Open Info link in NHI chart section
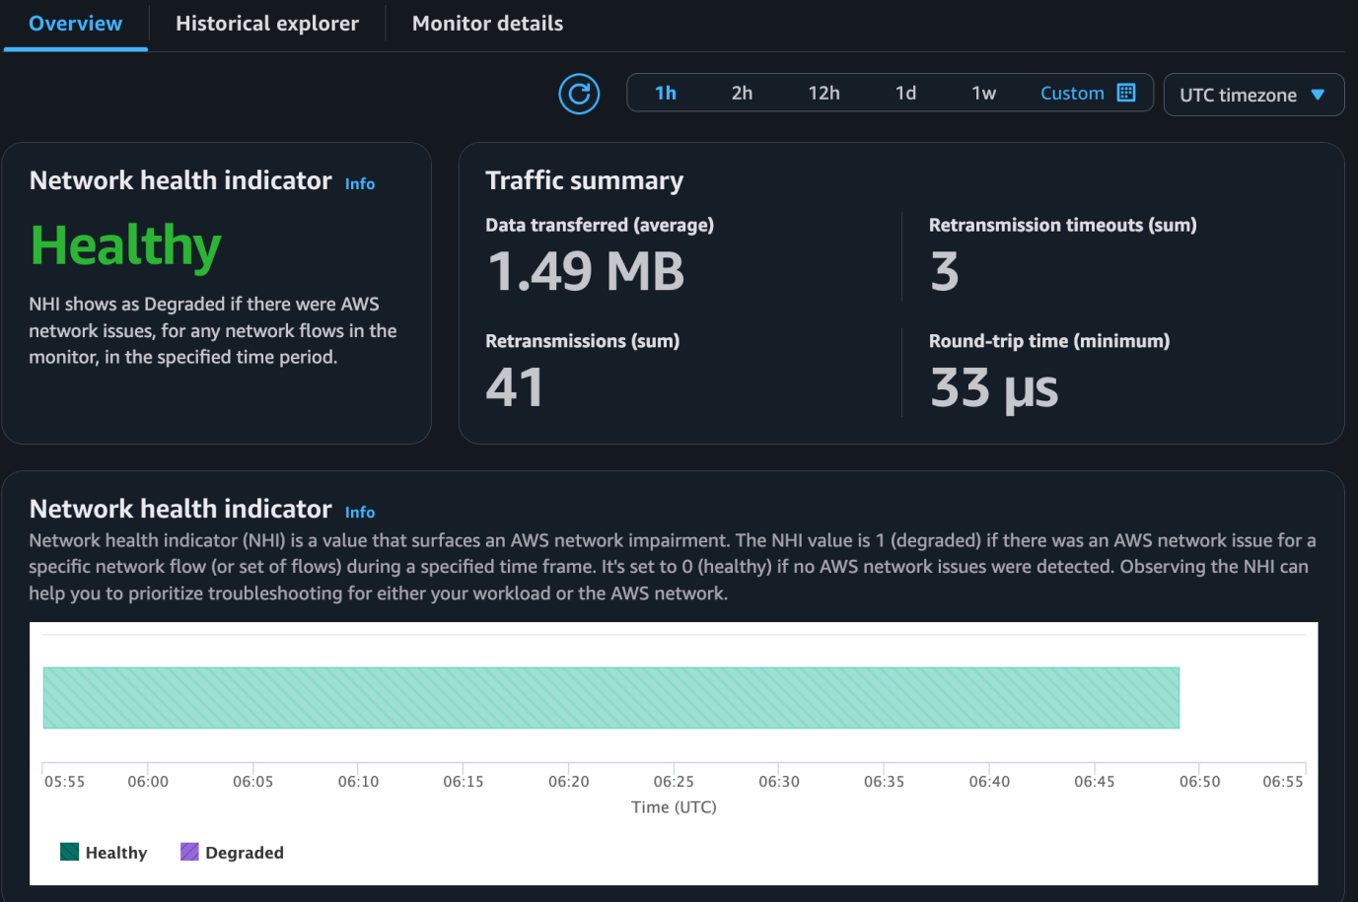Screen dimensions: 1358x902 [360, 513]
